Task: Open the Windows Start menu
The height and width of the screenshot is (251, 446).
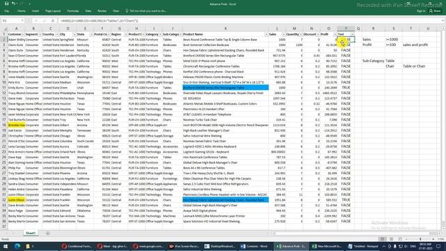Action: (6, 246)
